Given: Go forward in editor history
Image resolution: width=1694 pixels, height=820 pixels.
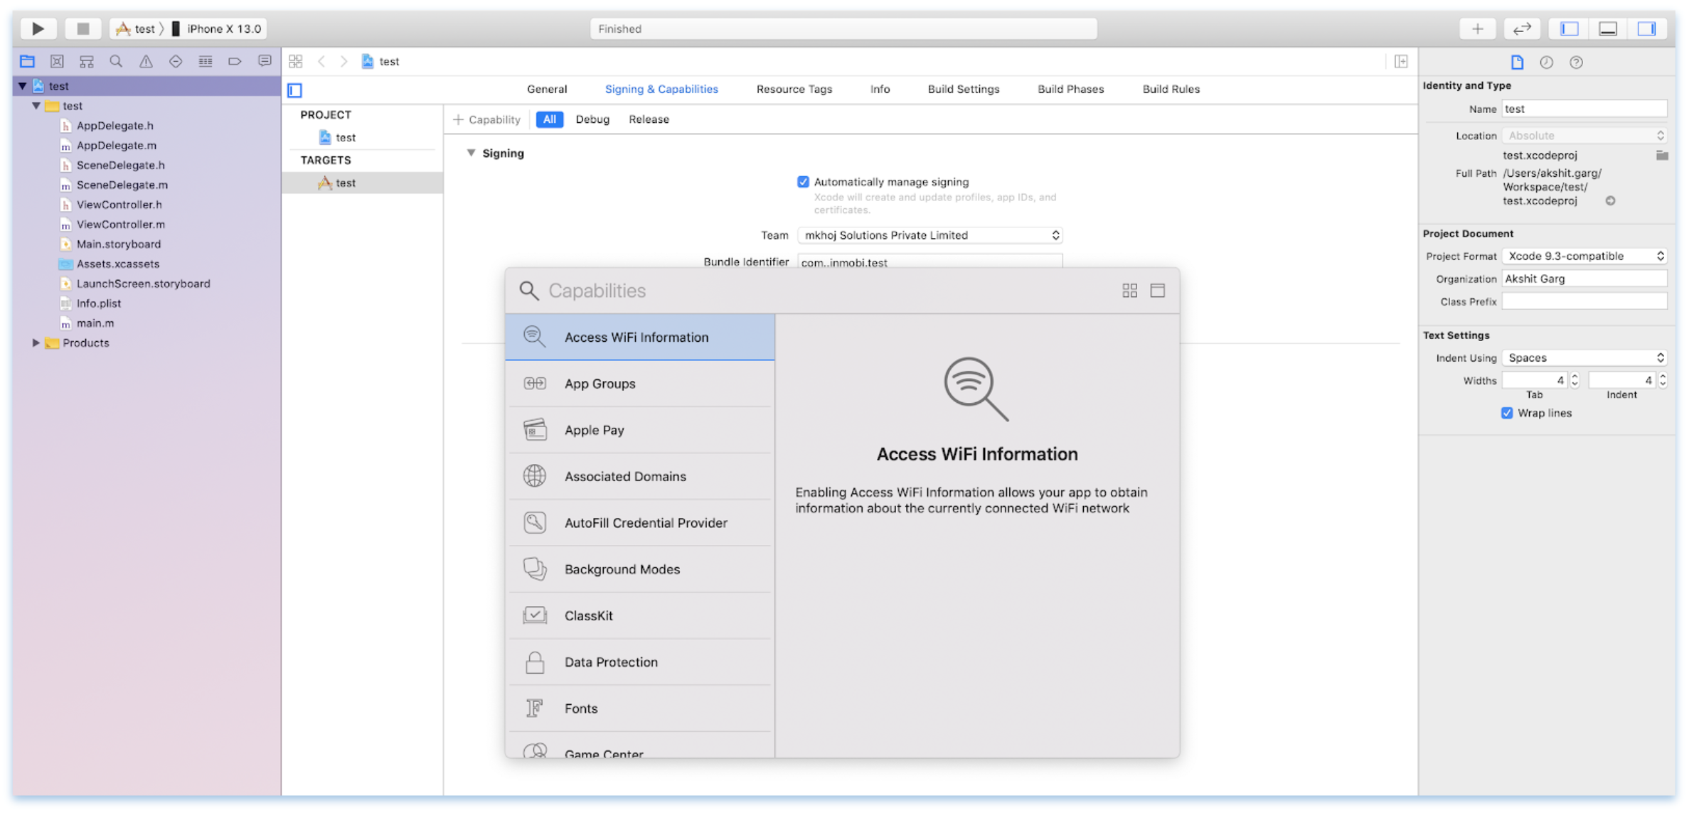Looking at the screenshot, I should [x=344, y=62].
